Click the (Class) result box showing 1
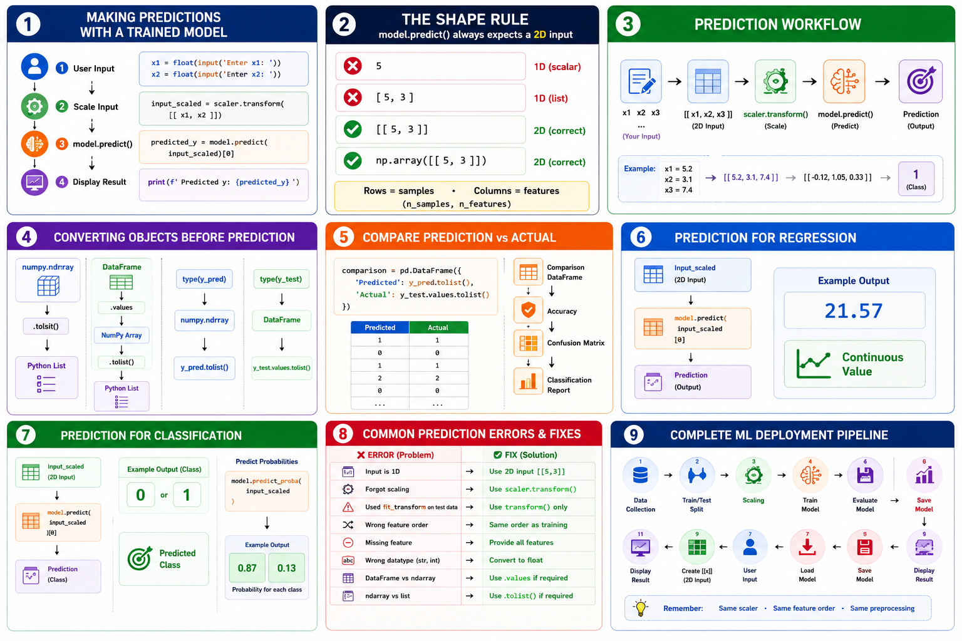962x641 pixels. click(916, 179)
